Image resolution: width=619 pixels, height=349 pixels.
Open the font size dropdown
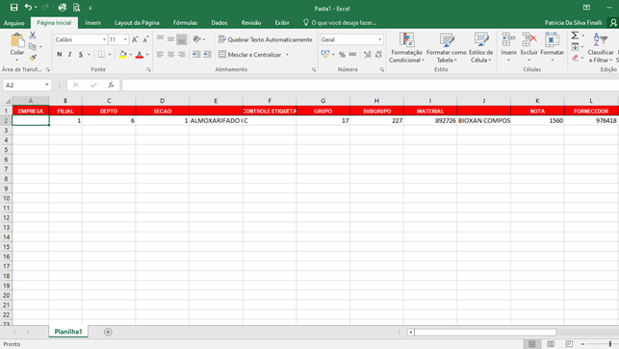point(125,39)
